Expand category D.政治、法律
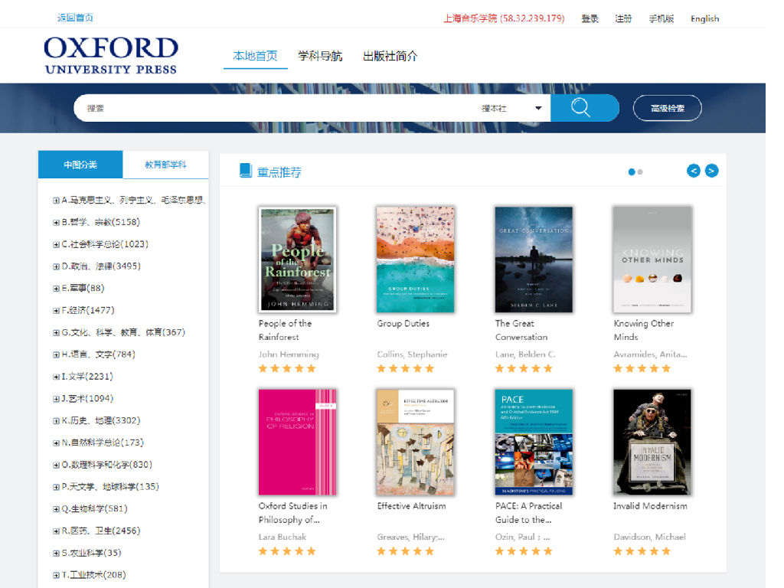784x588 pixels. [x=56, y=266]
